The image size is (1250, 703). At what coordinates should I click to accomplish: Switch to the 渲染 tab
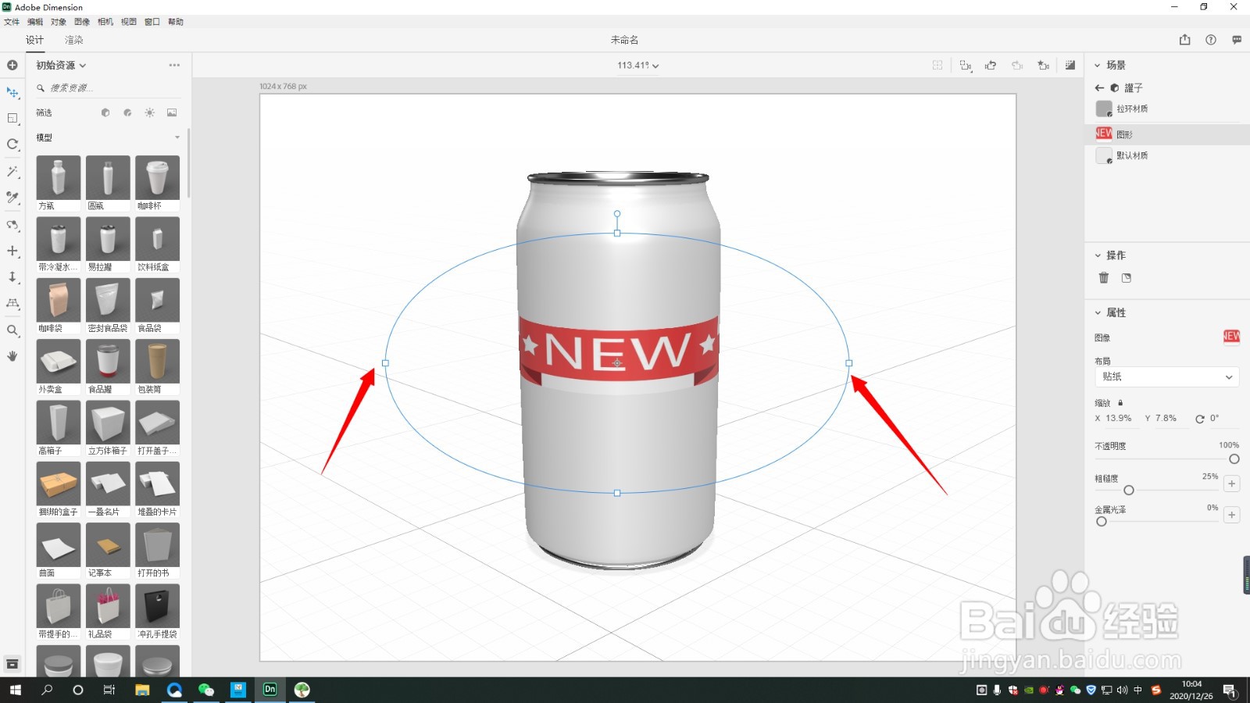(x=74, y=40)
